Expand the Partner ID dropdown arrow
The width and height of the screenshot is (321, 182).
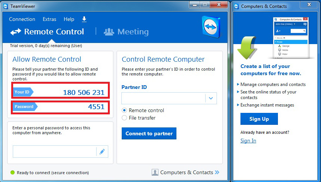coord(211,98)
